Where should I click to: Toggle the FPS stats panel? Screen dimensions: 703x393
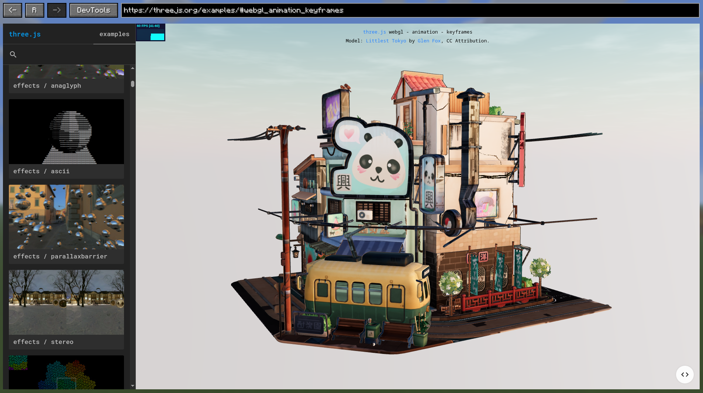tap(151, 32)
